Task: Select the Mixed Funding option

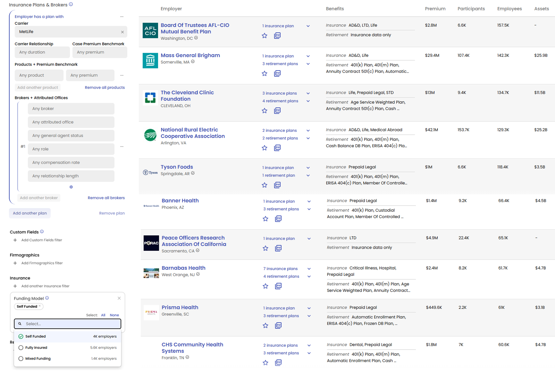Action: (x=21, y=359)
